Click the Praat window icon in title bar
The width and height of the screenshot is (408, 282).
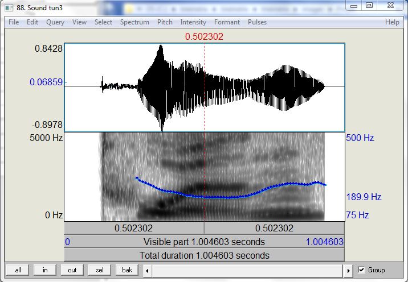(9, 8)
